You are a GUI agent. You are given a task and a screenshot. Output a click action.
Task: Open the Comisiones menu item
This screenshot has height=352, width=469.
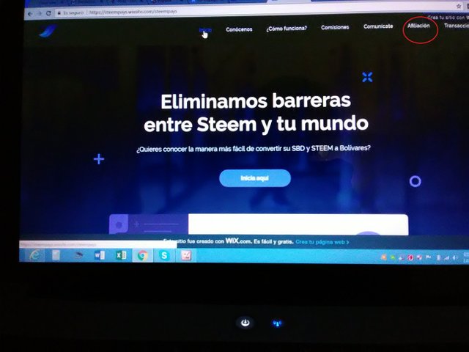pyautogui.click(x=335, y=27)
